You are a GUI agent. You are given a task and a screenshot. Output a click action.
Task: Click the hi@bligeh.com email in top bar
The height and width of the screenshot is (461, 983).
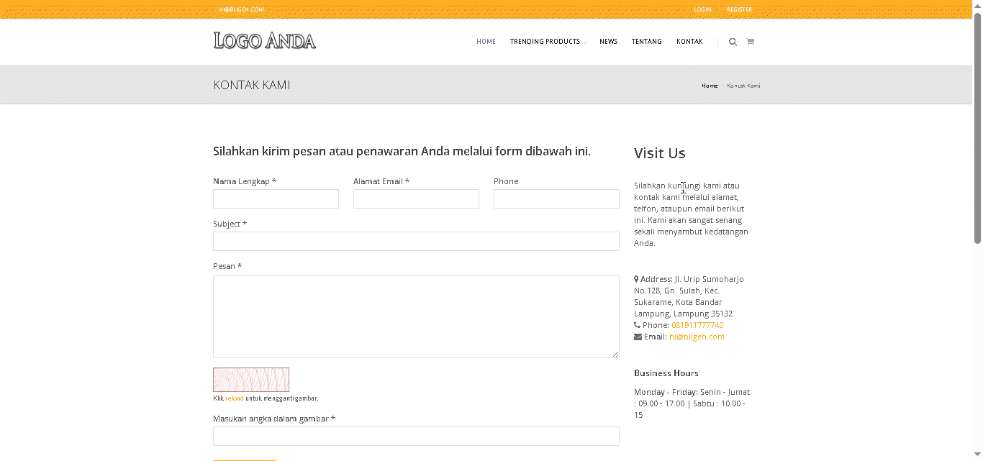(x=241, y=9)
